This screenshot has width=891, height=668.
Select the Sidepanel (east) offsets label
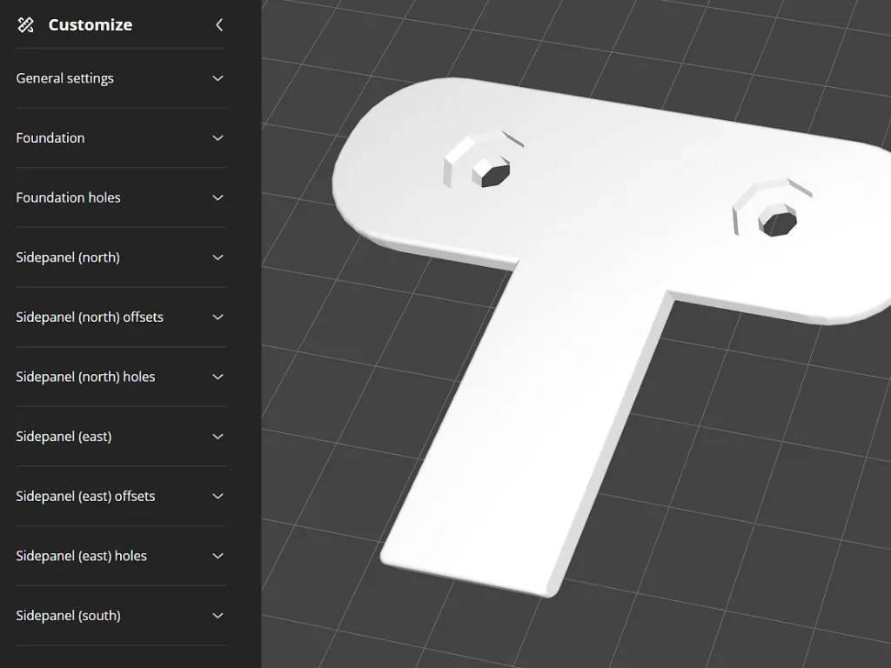[x=85, y=496]
